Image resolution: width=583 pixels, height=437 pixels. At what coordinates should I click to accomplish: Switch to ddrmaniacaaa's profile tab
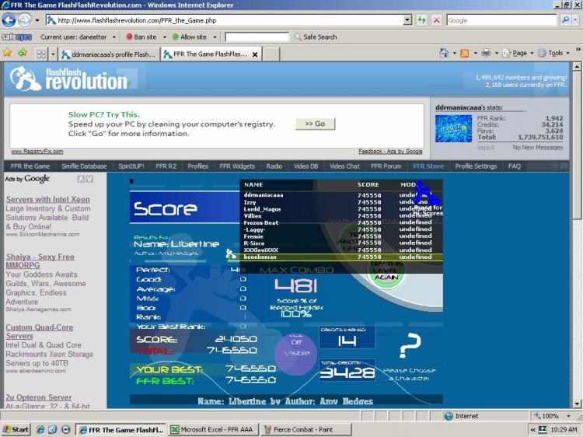click(x=110, y=54)
